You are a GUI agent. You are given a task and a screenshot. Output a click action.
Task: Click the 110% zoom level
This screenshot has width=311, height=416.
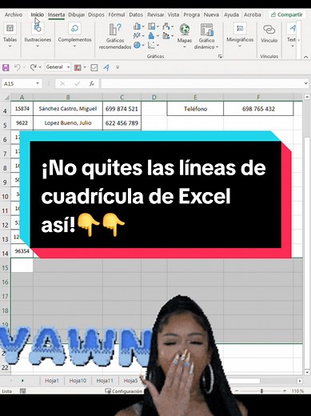297,391
